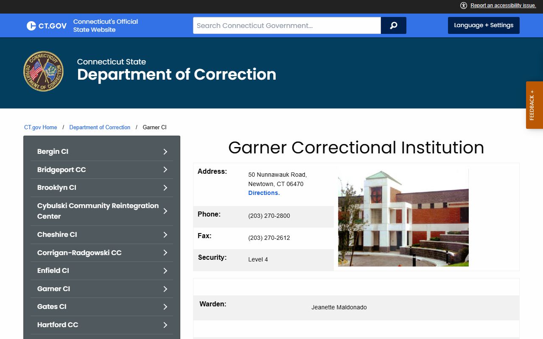The width and height of the screenshot is (543, 339).
Task: Click Connecticut's Official State Website text
Action: [x=106, y=25]
